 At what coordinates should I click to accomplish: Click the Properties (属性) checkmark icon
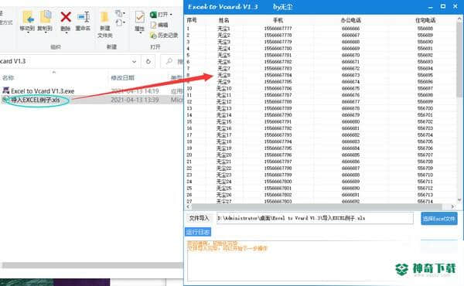click(140, 17)
